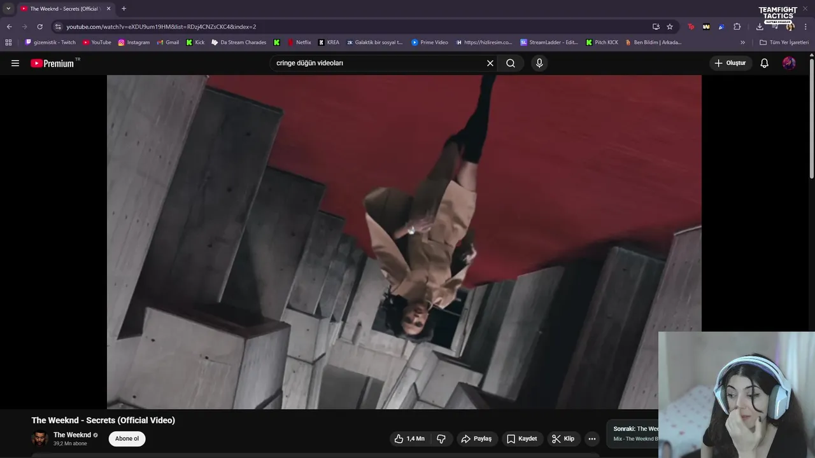
Task: Click the install/cast icon in address bar
Action: [x=656, y=27]
